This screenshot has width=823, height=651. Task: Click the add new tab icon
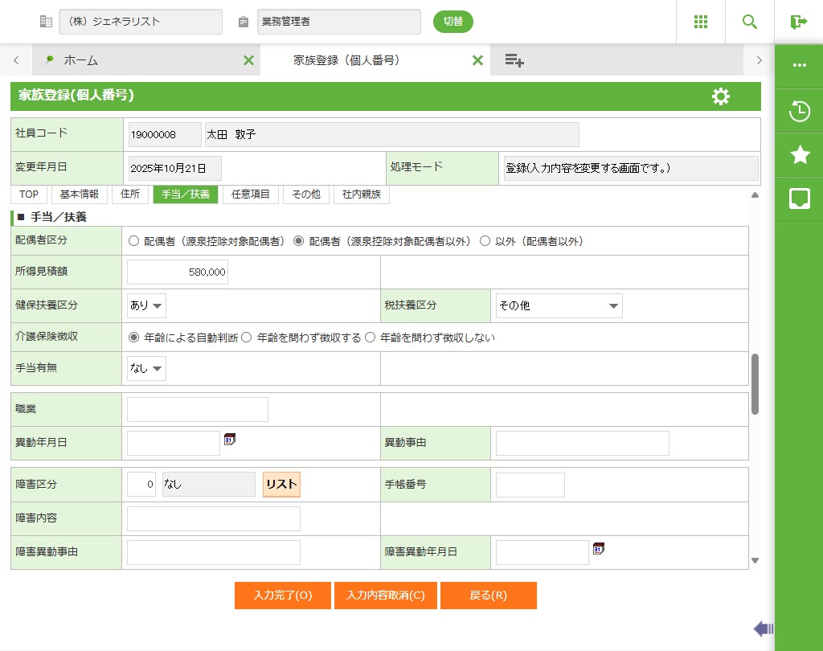[x=514, y=60]
